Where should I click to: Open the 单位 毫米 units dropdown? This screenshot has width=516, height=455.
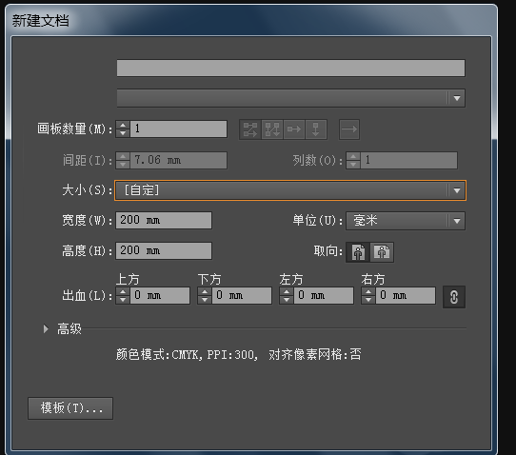tap(406, 221)
